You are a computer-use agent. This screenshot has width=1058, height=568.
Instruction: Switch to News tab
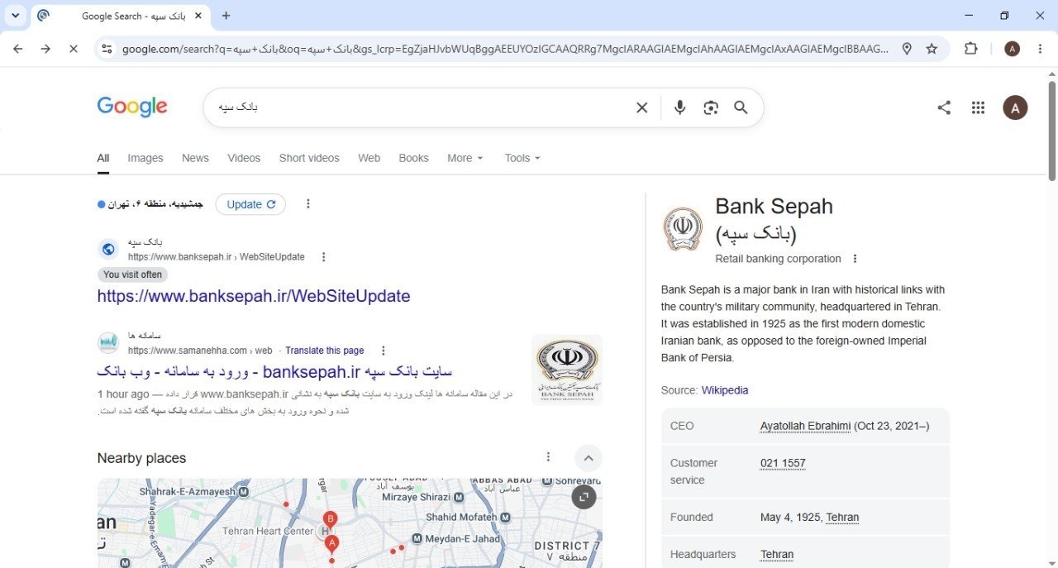click(195, 158)
